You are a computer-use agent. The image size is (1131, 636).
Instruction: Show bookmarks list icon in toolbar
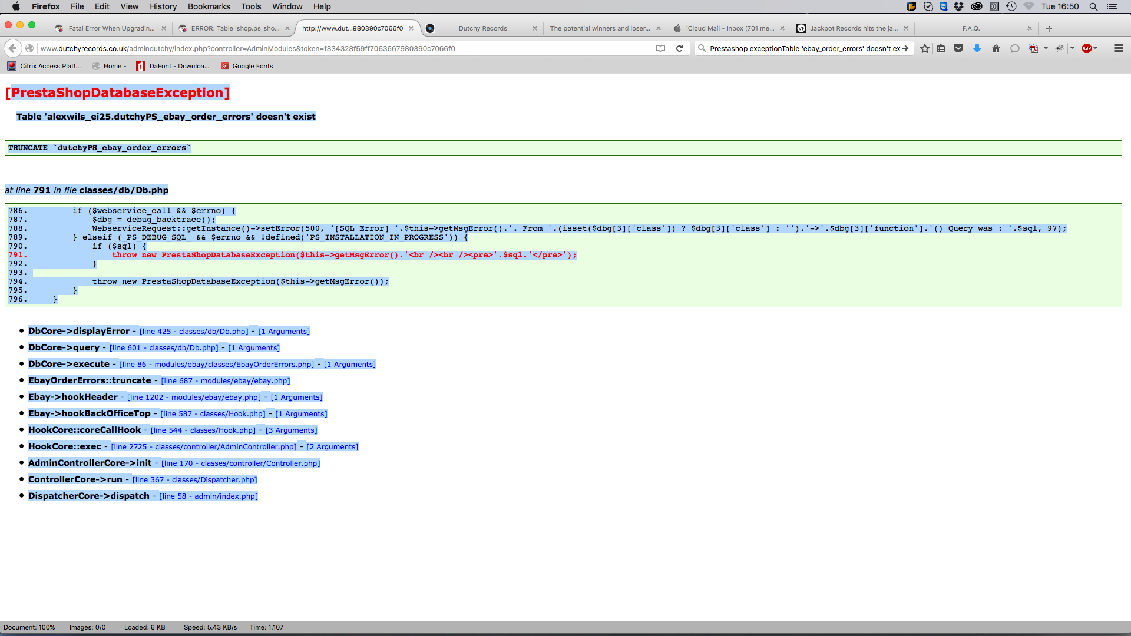tap(941, 48)
